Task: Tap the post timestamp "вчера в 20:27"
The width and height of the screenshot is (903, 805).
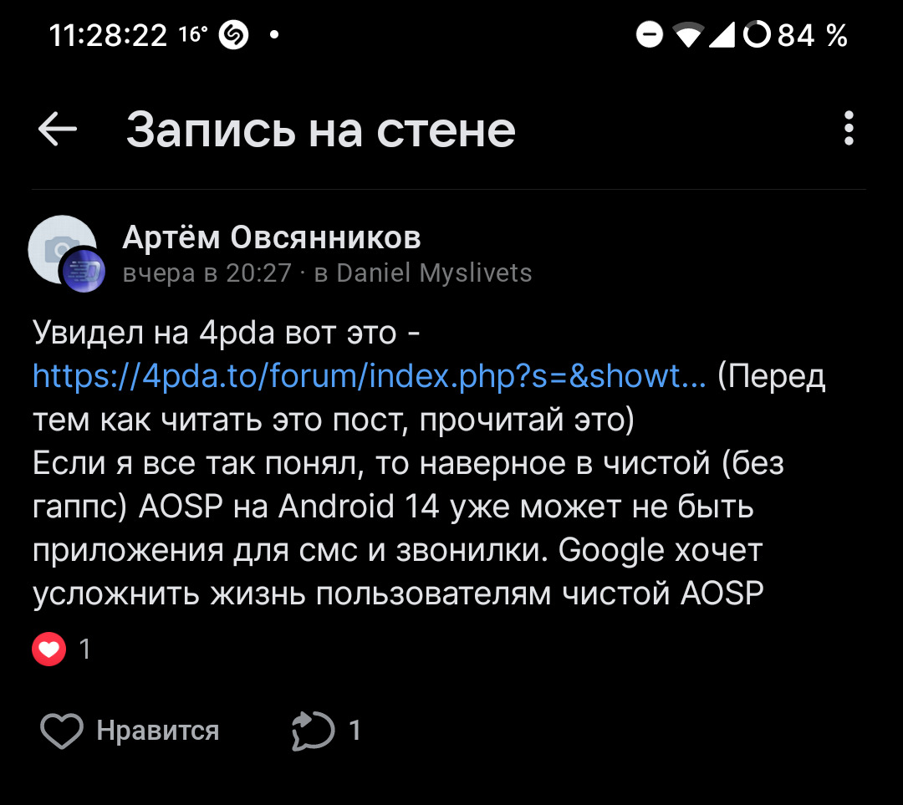Action: pyautogui.click(x=207, y=273)
